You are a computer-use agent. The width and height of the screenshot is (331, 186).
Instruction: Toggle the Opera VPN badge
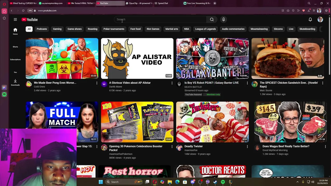click(30, 11)
